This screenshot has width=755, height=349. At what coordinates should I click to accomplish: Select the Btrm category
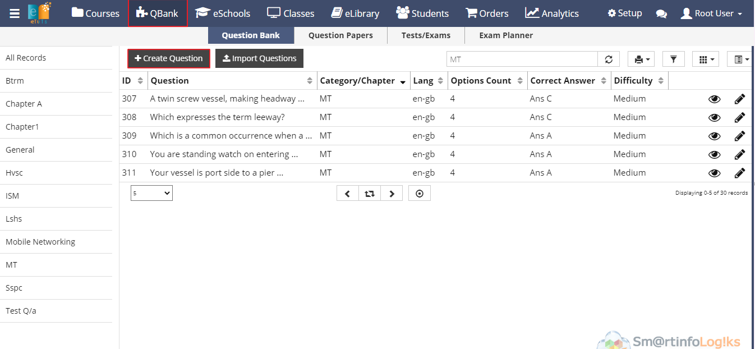click(56, 81)
